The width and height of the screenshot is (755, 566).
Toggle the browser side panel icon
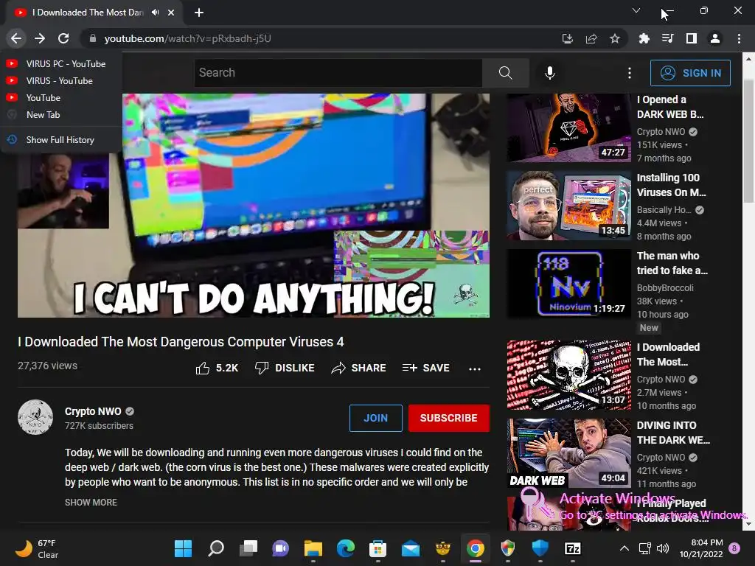coord(692,38)
